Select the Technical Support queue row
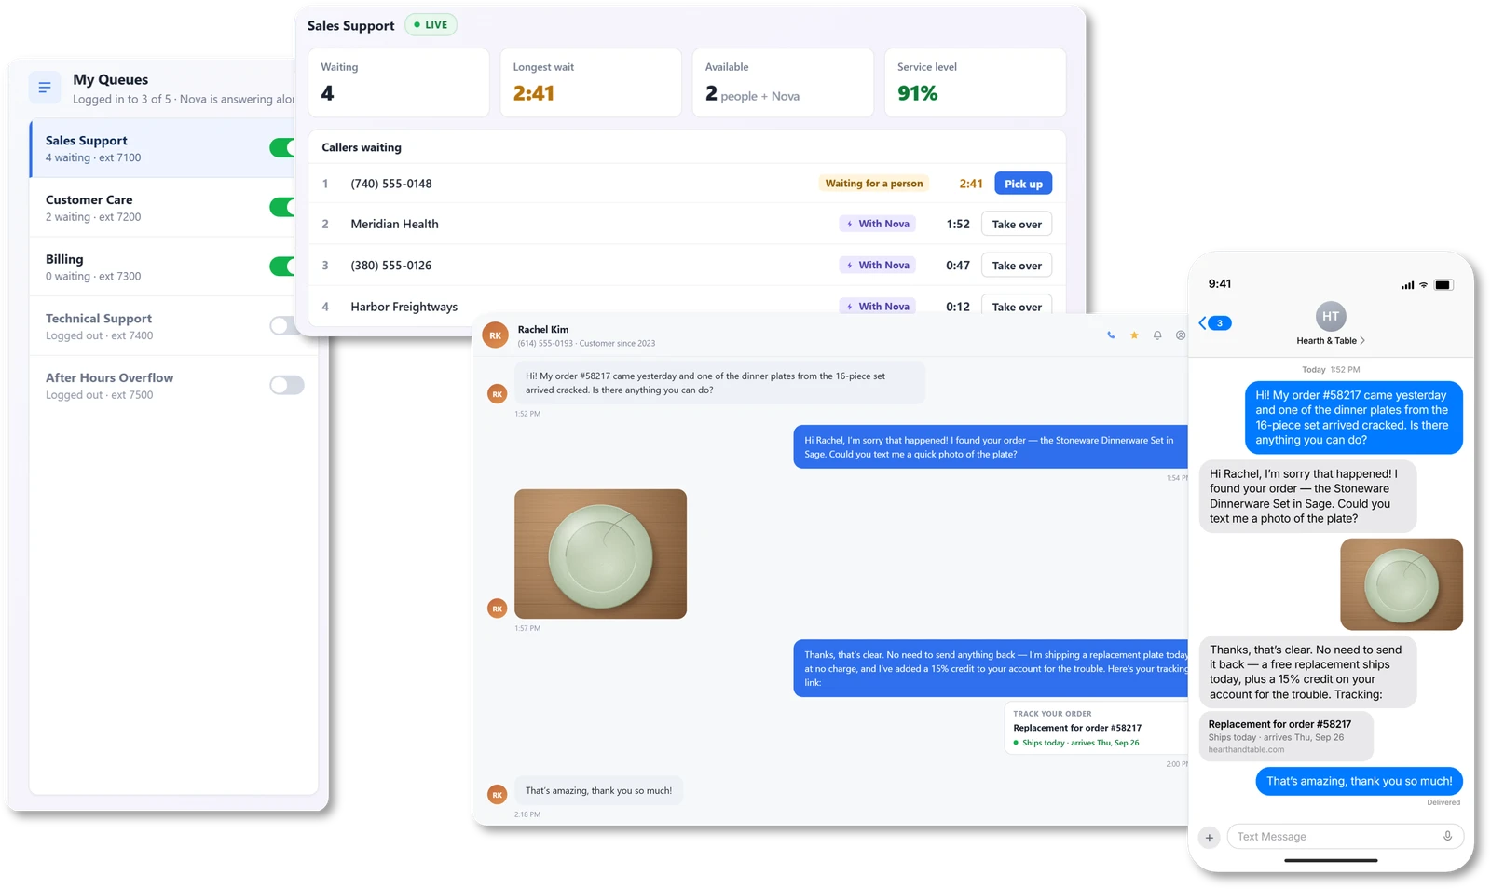The image size is (1491, 889). point(163,326)
